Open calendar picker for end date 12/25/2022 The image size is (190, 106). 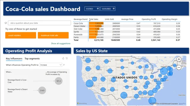coord(114,9)
